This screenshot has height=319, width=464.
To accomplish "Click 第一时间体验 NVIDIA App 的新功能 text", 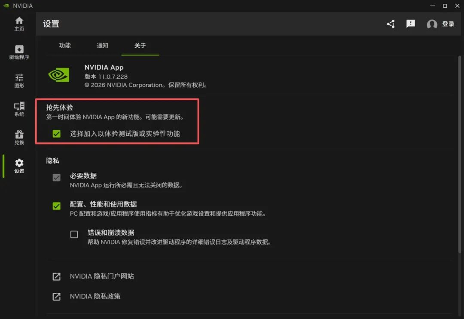I will coord(115,117).
